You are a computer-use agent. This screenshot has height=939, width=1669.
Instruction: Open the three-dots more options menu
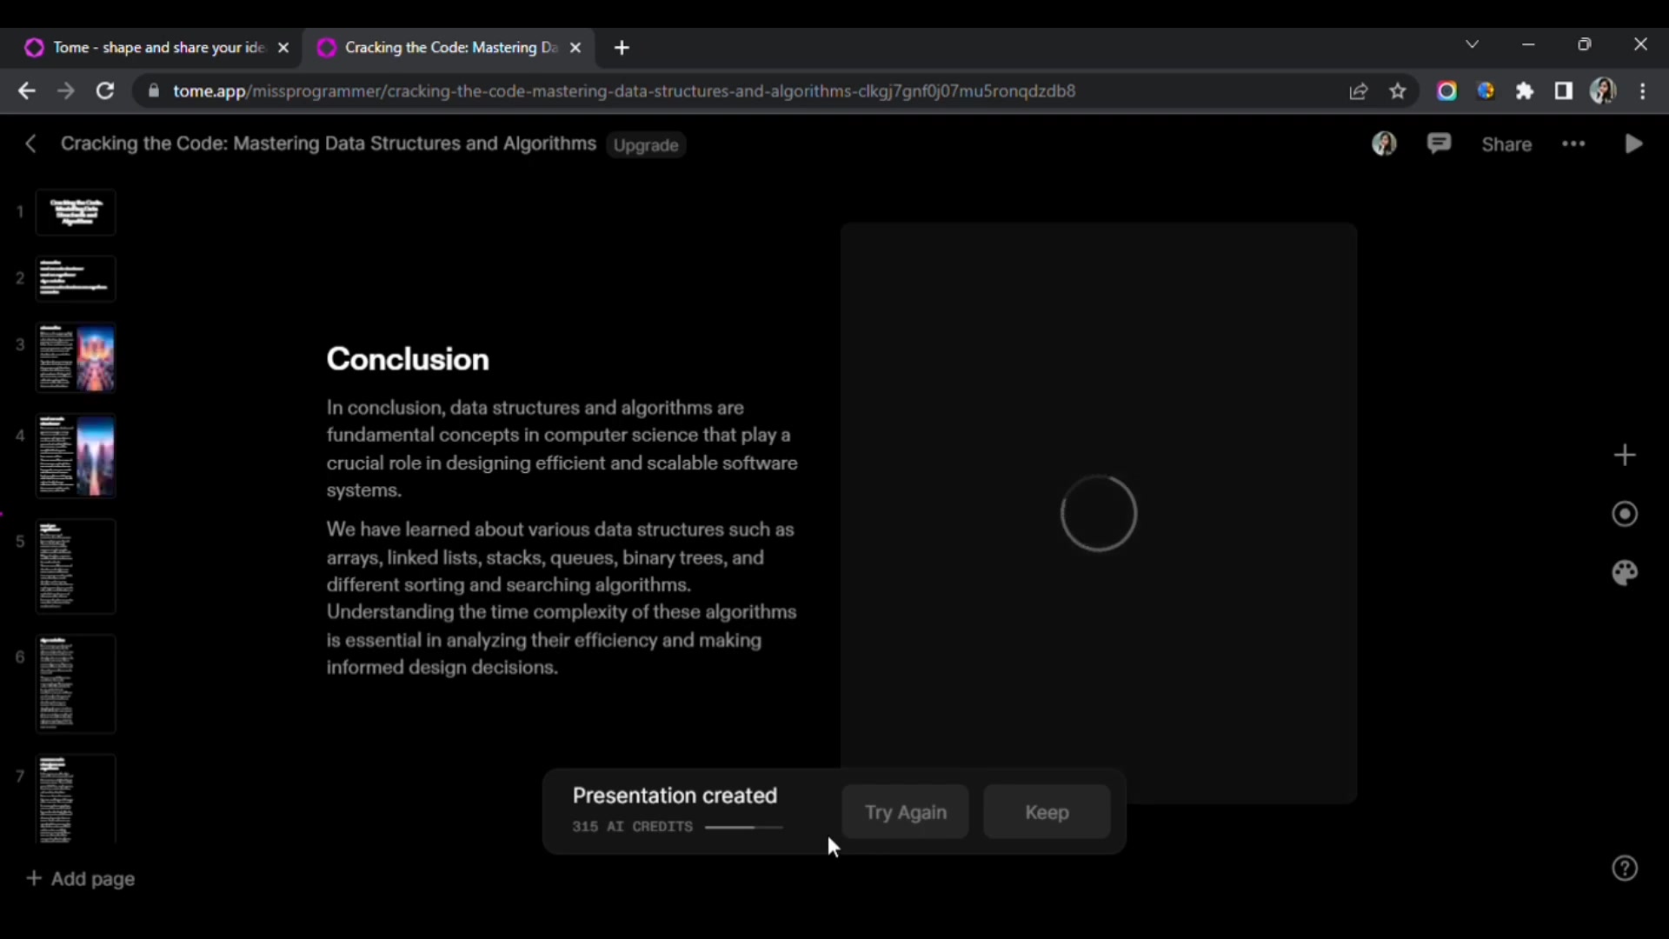point(1573,144)
